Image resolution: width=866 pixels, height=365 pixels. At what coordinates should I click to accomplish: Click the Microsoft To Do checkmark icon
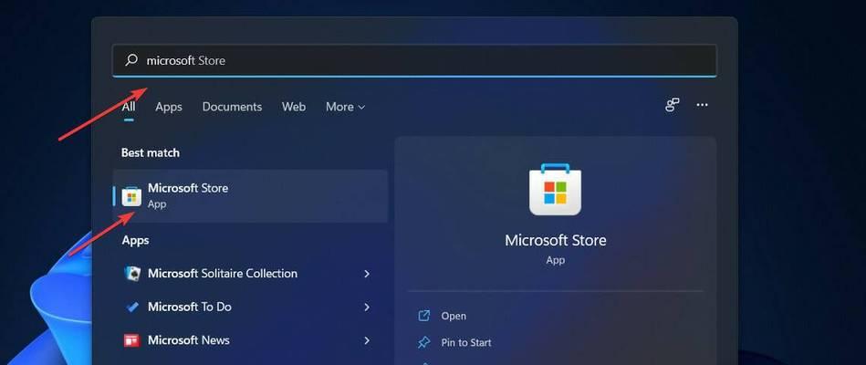tap(131, 307)
